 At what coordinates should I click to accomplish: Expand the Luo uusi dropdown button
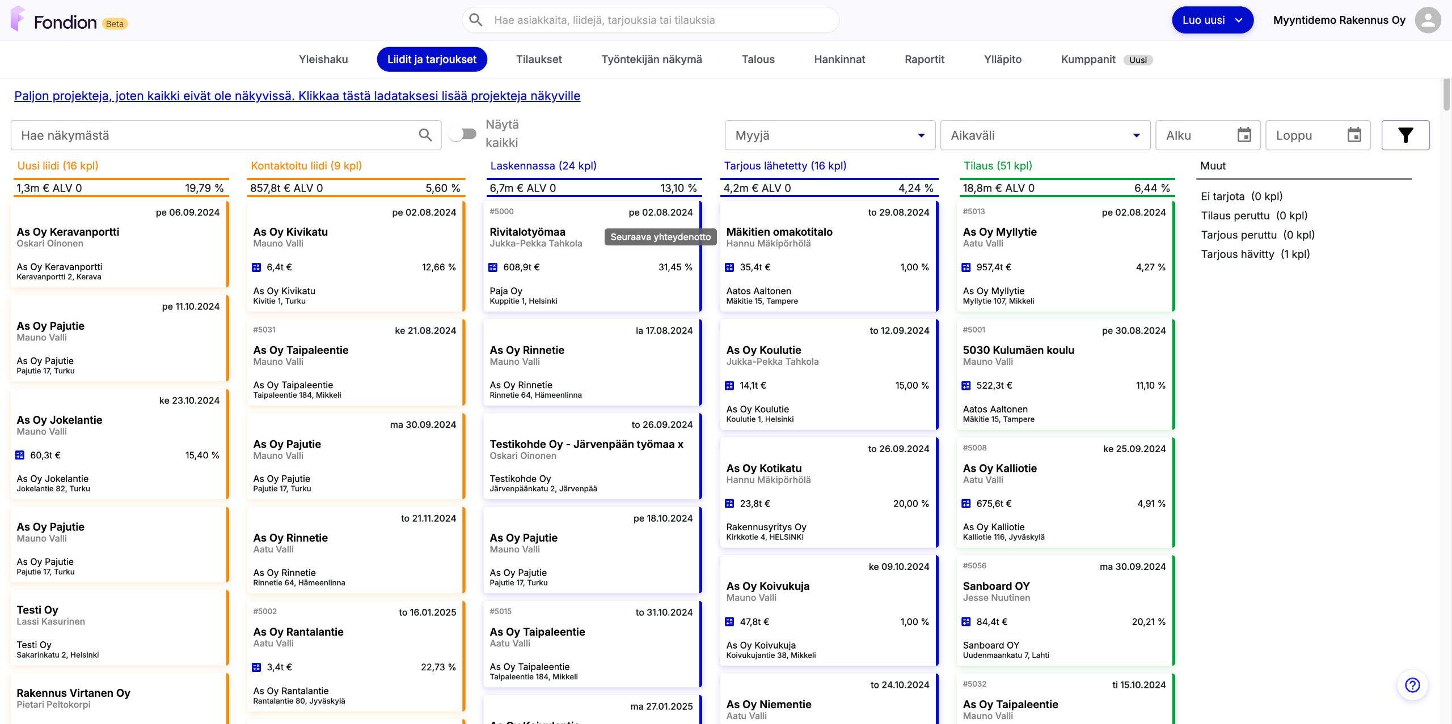(1212, 20)
